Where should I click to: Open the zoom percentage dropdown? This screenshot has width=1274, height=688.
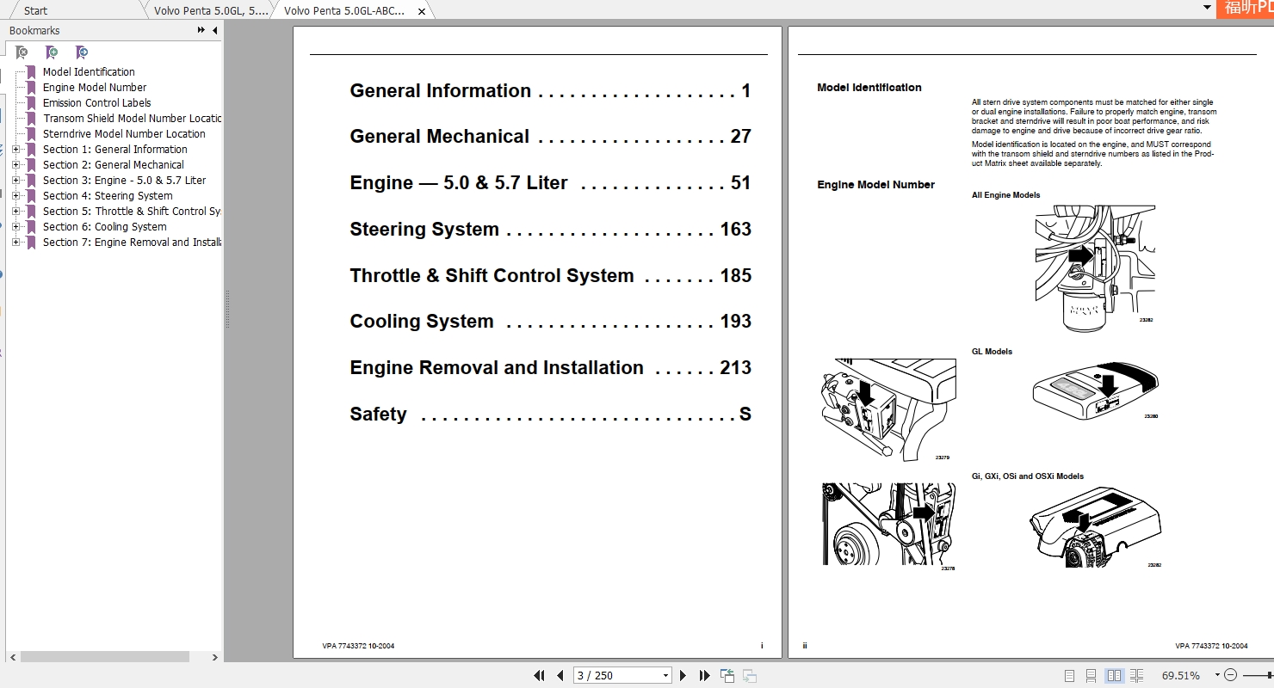tap(1217, 676)
